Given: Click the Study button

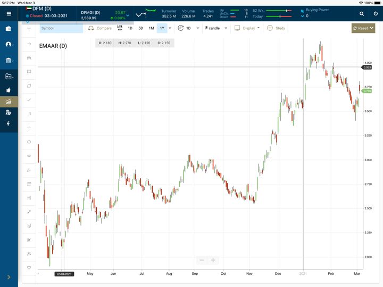Looking at the screenshot, I should (x=276, y=28).
